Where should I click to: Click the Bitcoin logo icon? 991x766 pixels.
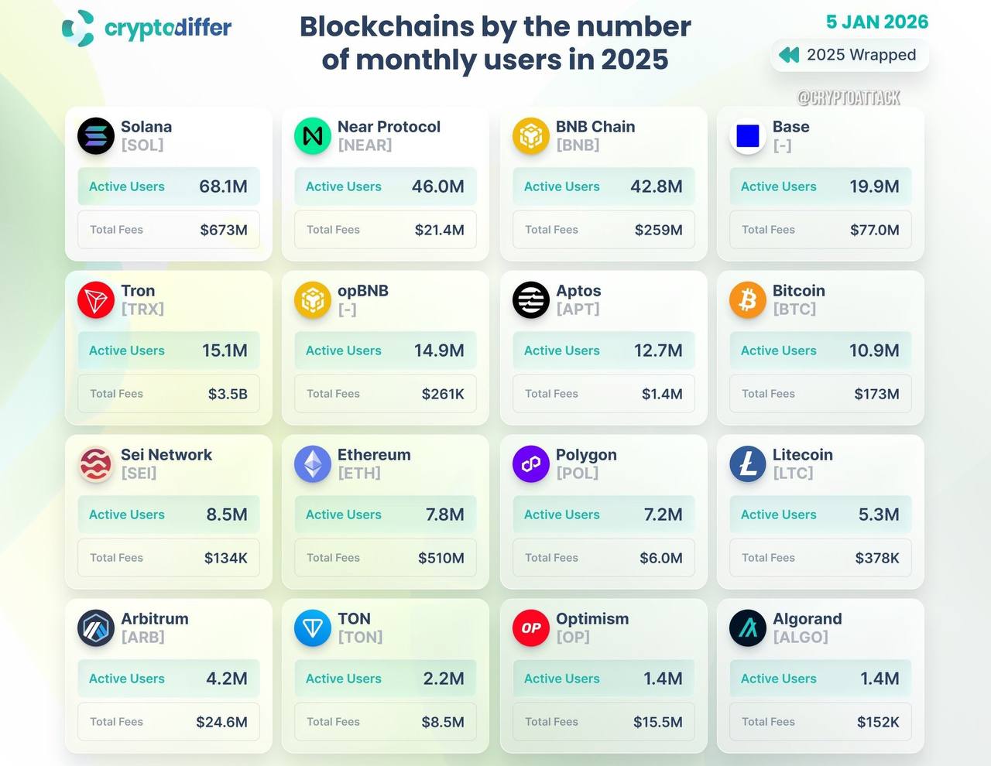[748, 300]
